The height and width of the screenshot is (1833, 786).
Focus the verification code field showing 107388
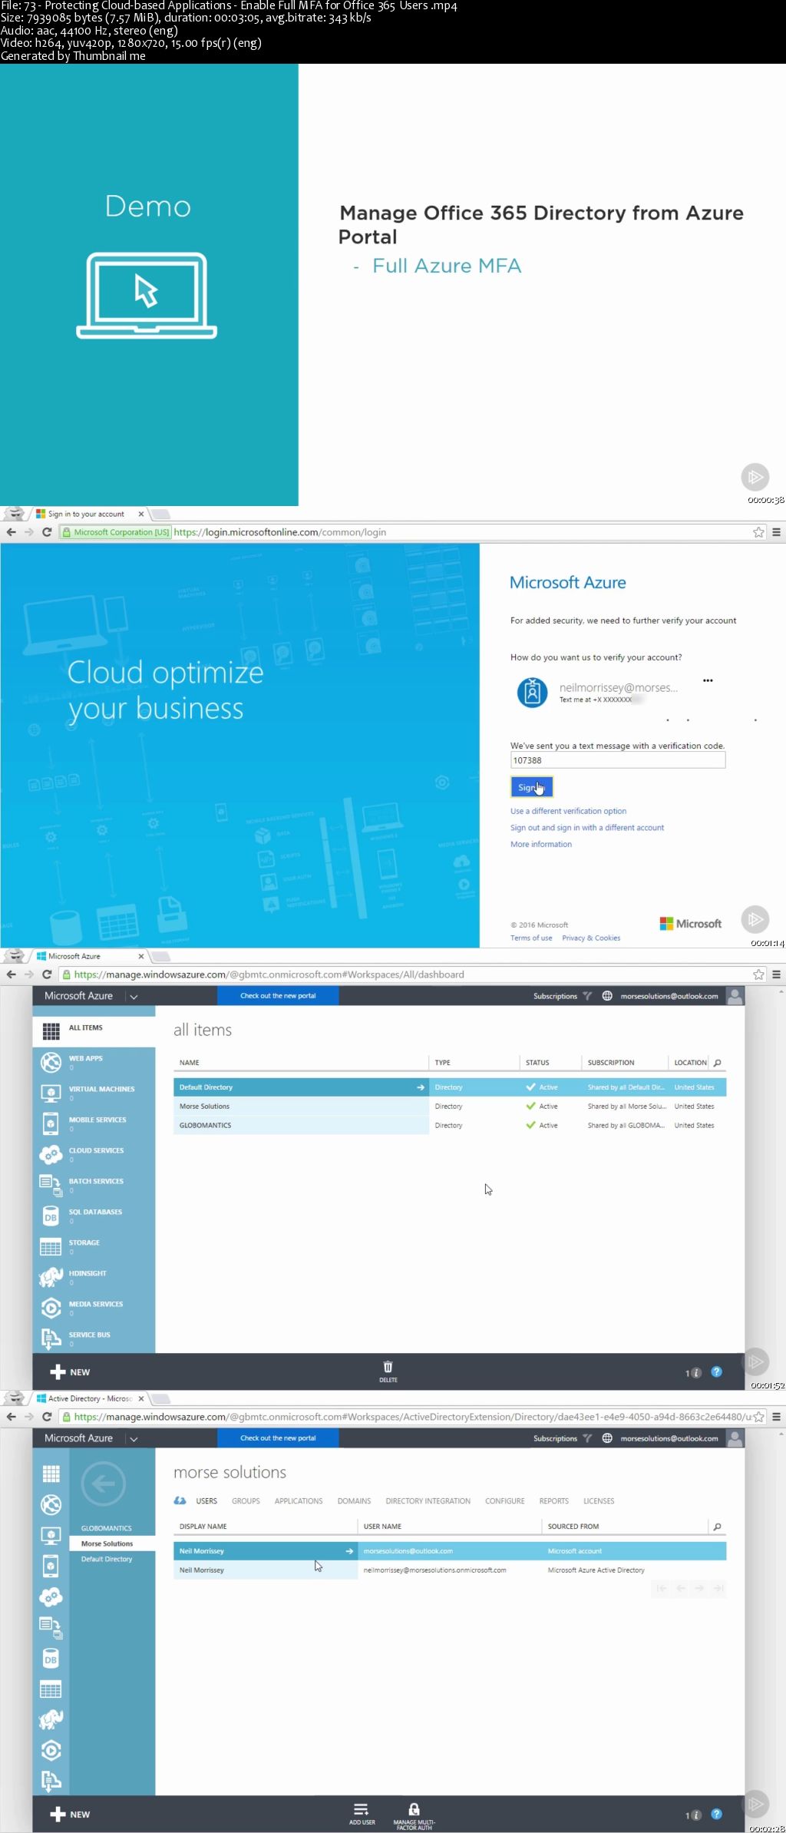point(617,760)
